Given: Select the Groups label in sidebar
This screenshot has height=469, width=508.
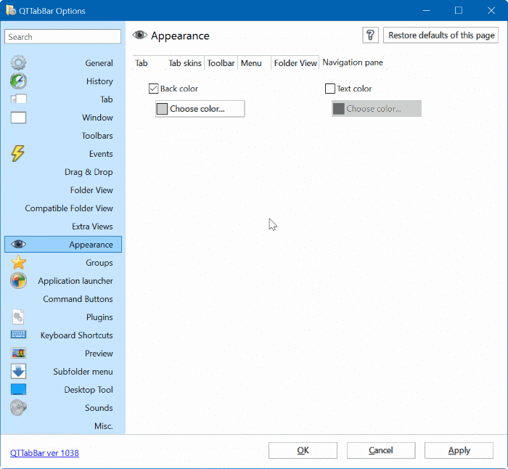Looking at the screenshot, I should pyautogui.click(x=99, y=263).
